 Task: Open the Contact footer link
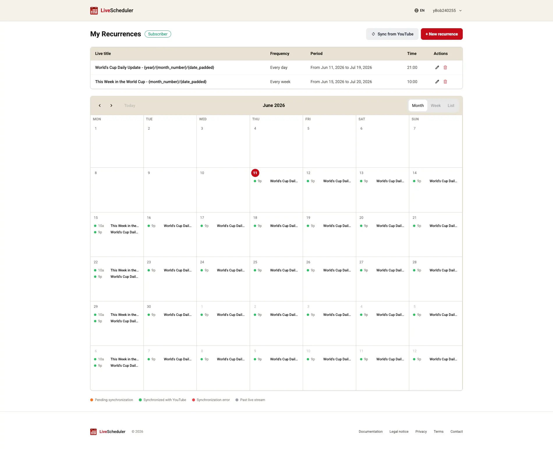tap(456, 432)
